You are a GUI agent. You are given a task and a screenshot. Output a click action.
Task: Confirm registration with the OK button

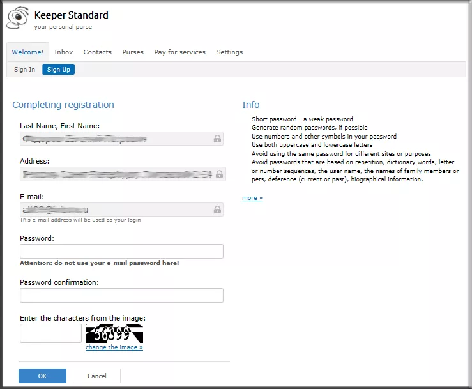point(42,376)
